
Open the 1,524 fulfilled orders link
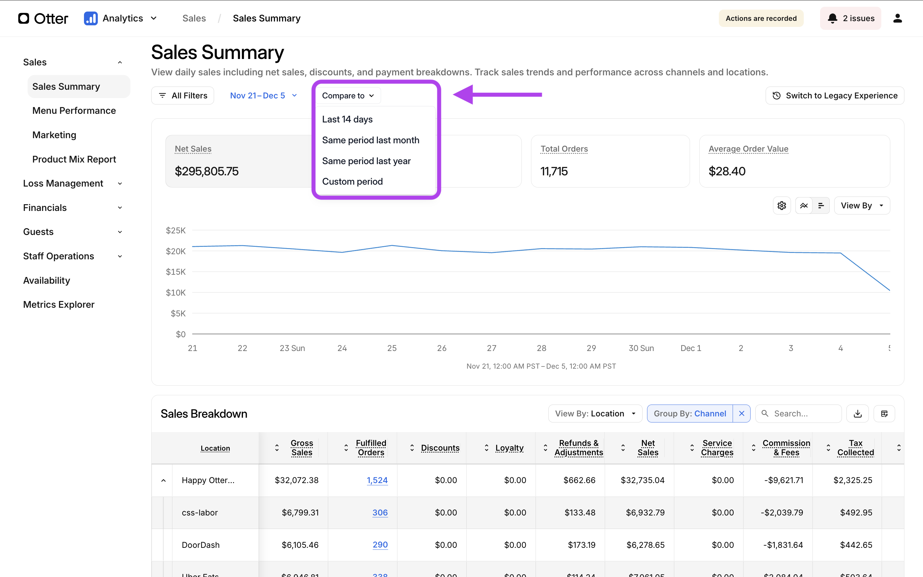(377, 481)
